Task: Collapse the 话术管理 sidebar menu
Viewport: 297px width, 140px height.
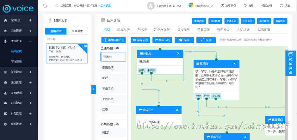Action: point(30,41)
